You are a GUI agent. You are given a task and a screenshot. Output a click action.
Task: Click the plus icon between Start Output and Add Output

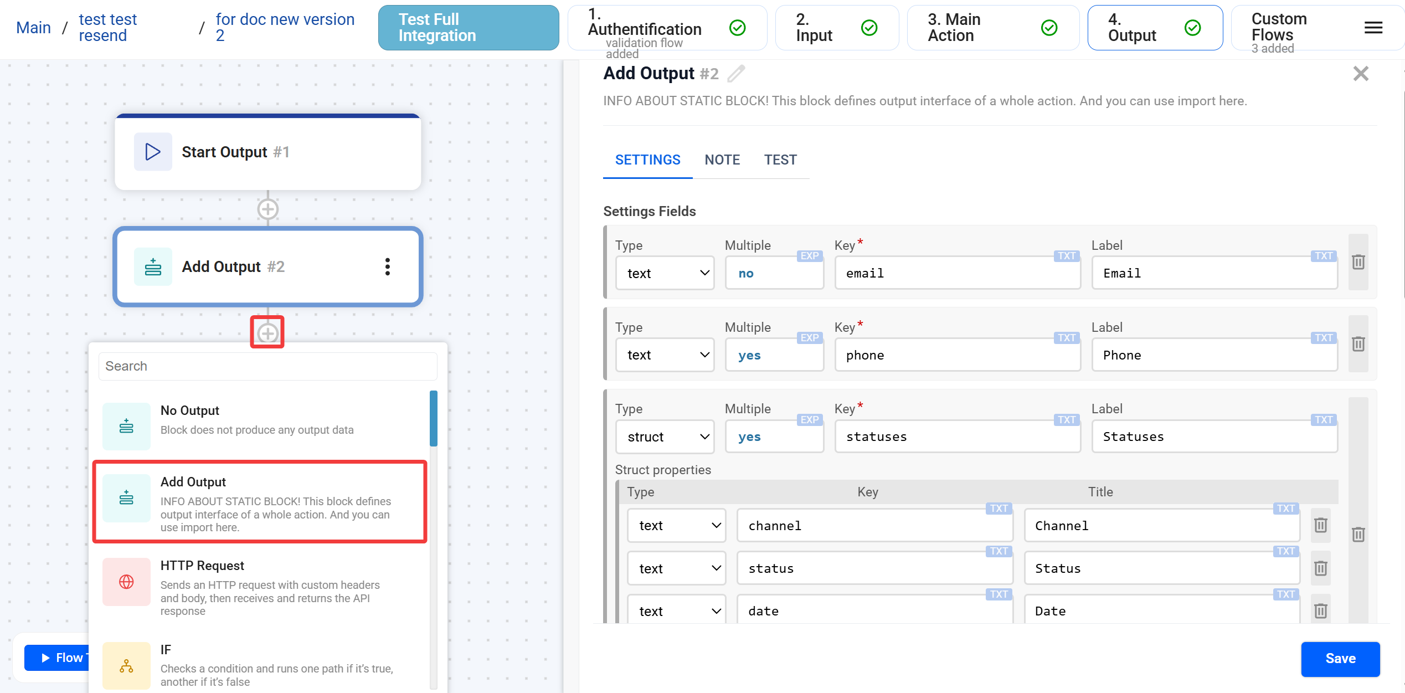267,209
